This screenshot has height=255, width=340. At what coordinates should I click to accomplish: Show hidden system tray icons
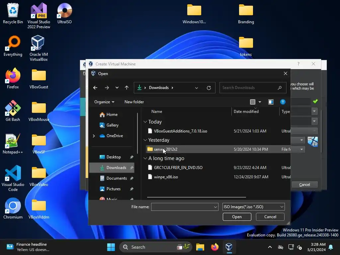pyautogui.click(x=270, y=247)
